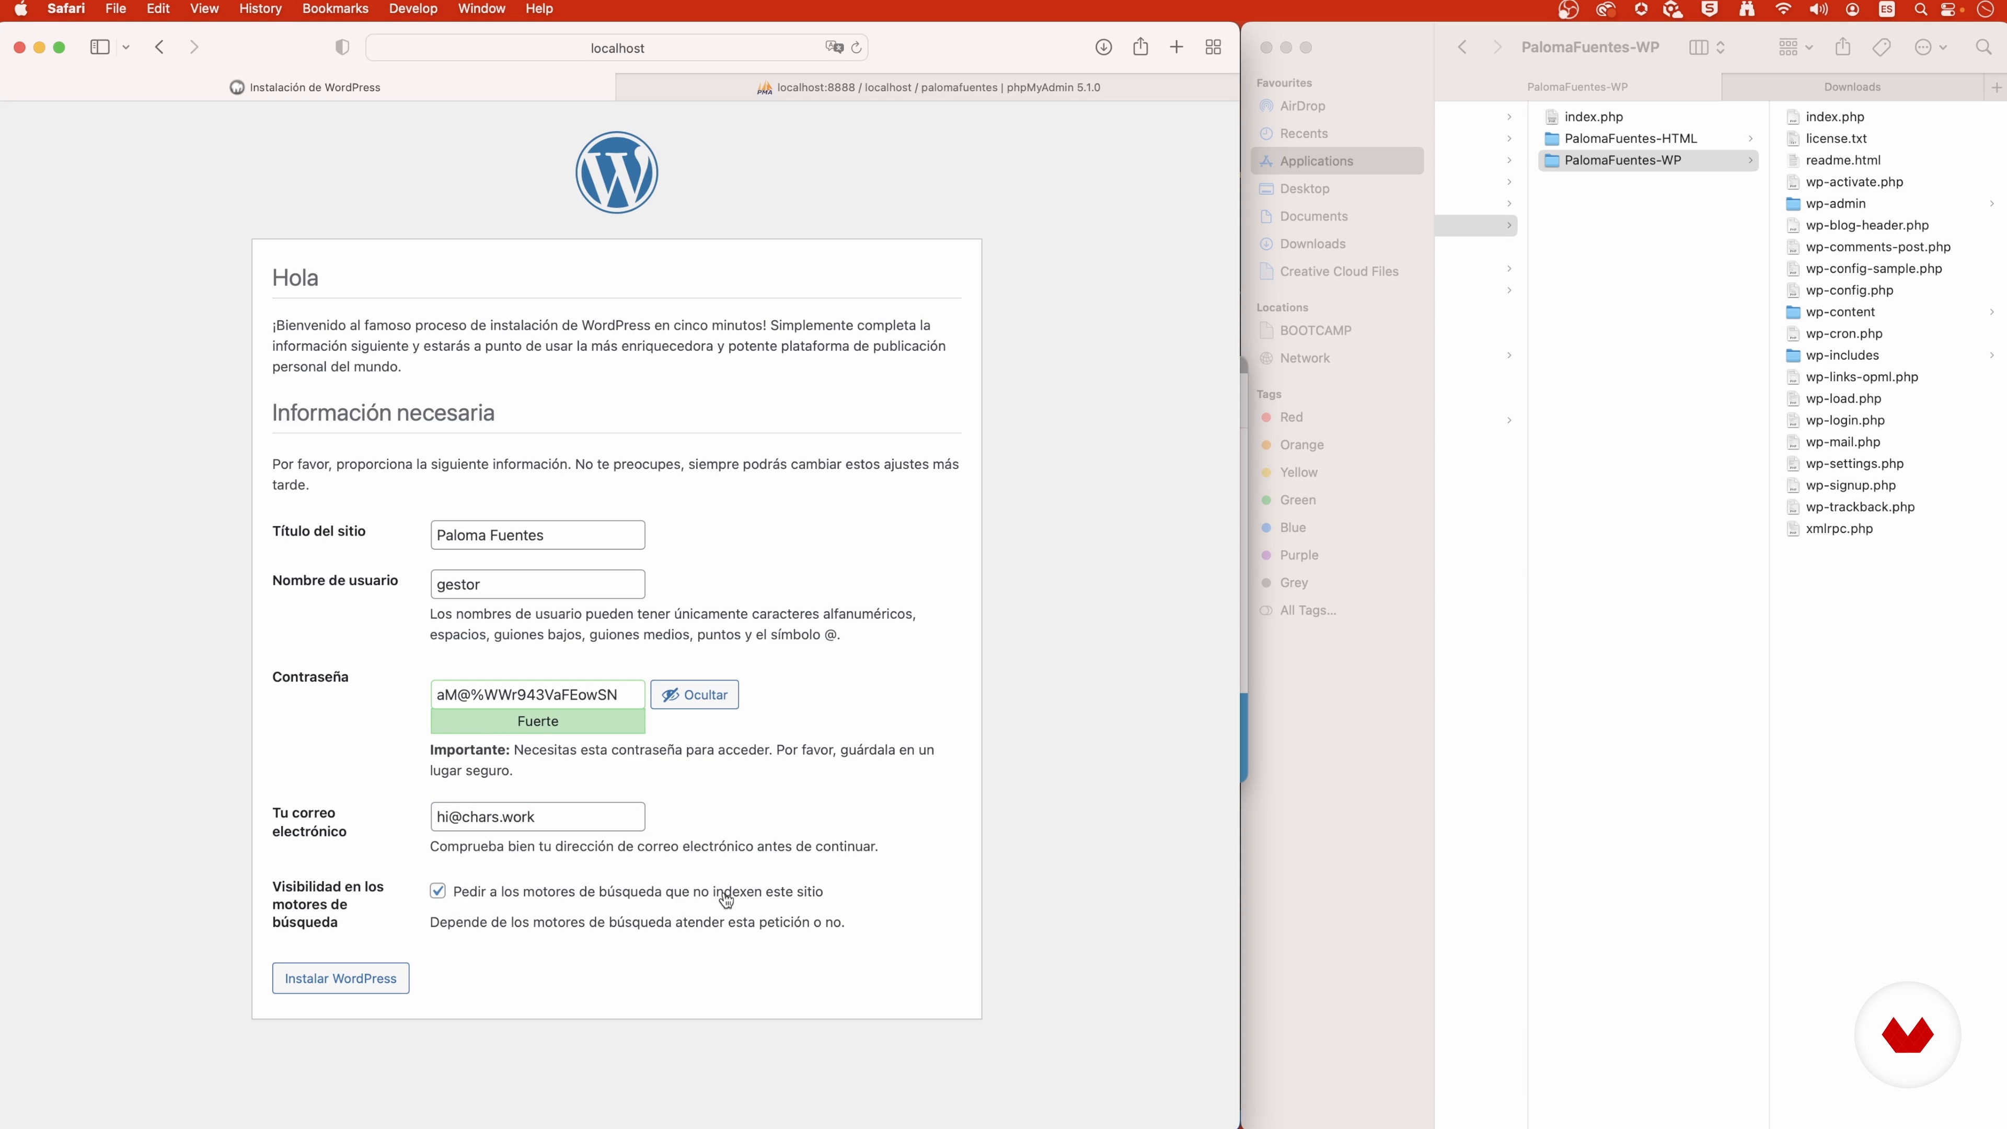This screenshot has height=1129, width=2007.
Task: Expand PalomaFuentes-HTML folder chevron
Action: point(1751,139)
